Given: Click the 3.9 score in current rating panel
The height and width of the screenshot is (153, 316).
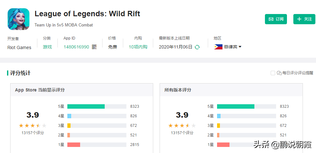Looking at the screenshot, I should 33,115.
